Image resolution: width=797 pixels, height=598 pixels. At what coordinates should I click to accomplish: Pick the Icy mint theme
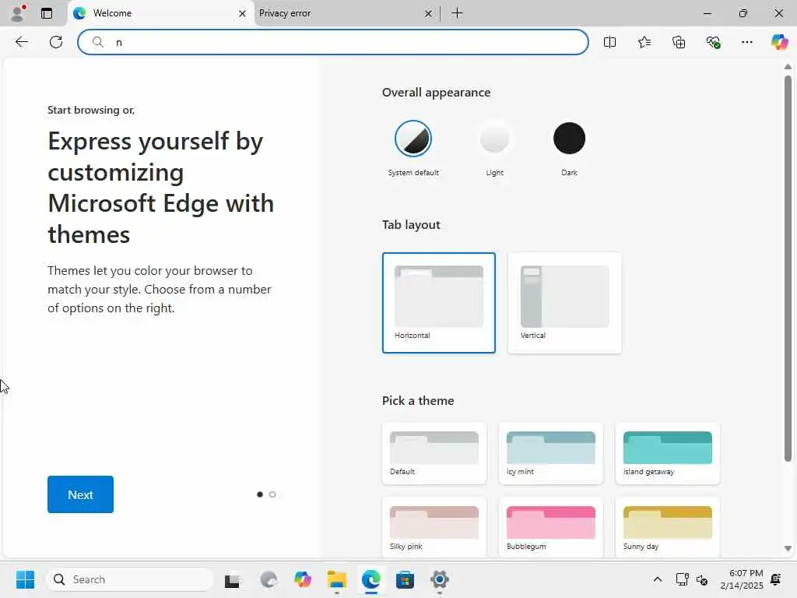click(x=550, y=453)
